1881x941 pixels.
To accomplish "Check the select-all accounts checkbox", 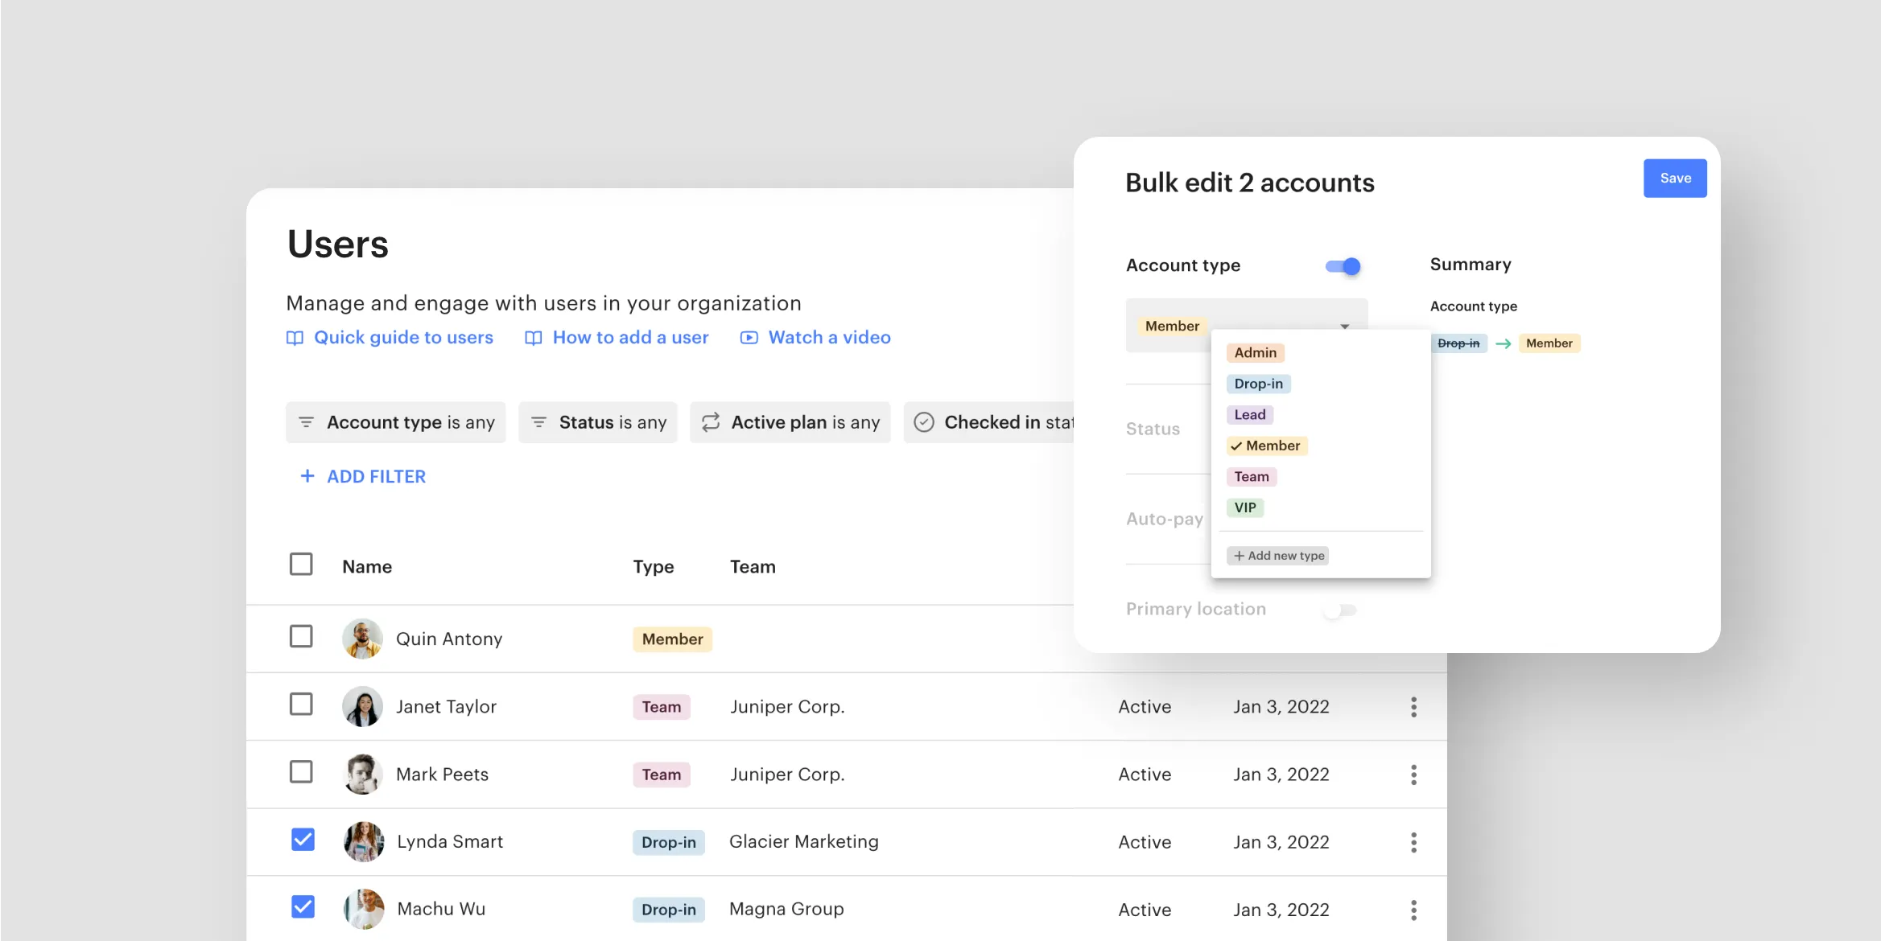I will click(302, 564).
